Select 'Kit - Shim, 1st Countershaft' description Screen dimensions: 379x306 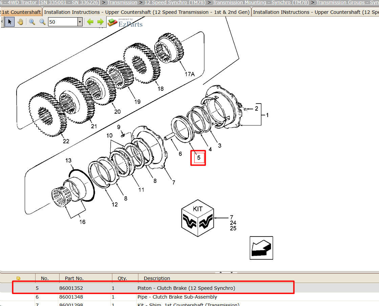pyautogui.click(x=188, y=305)
